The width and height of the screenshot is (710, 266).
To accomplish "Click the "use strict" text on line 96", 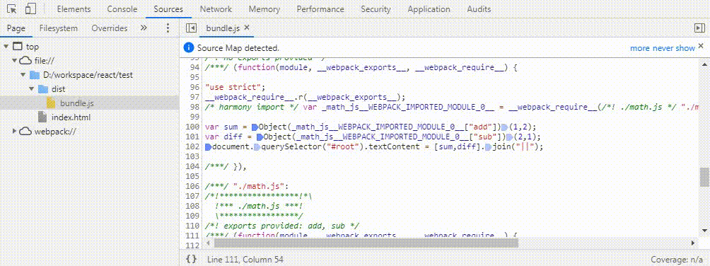I will point(234,87).
